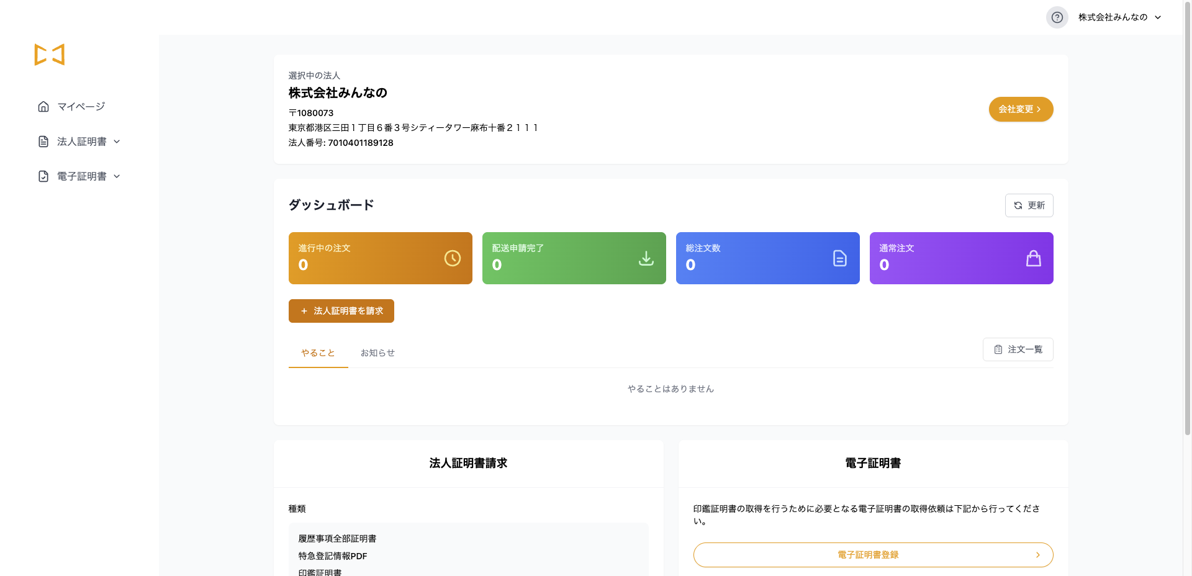The image size is (1192, 576).
Task: Expand the 電子証明書 sidebar chevron
Action: tap(117, 176)
